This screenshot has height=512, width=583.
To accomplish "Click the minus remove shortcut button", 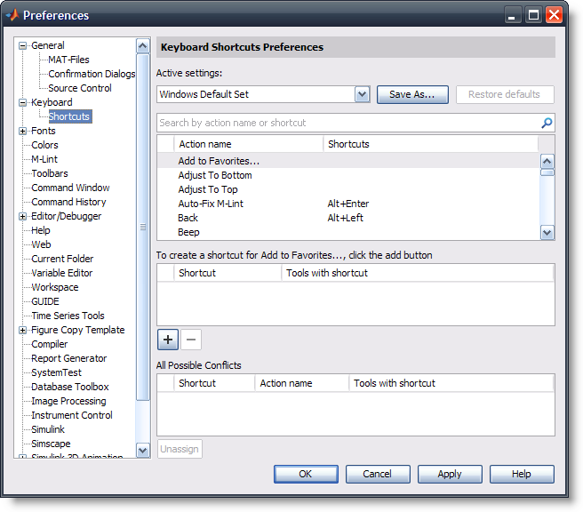I will tap(190, 339).
